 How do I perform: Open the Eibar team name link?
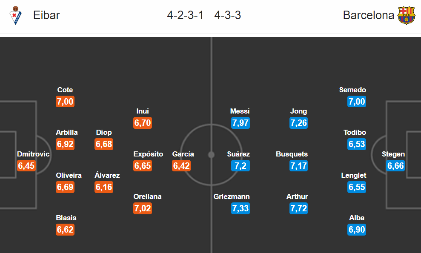(x=46, y=15)
